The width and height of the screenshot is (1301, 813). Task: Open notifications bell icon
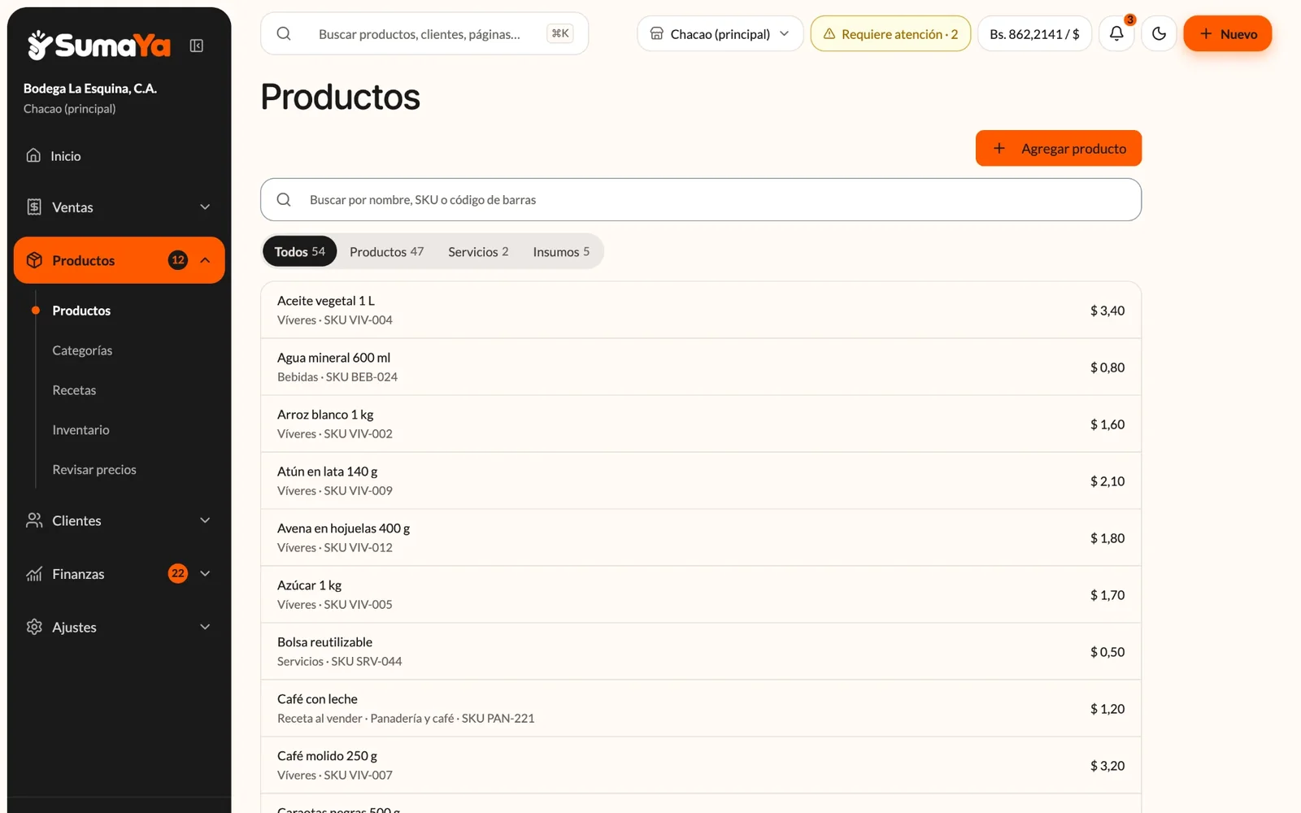[1116, 33]
